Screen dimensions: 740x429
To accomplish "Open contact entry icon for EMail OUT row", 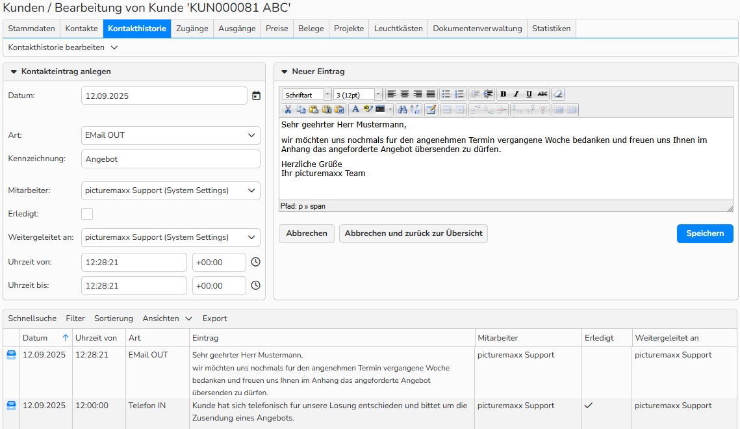I will [x=11, y=355].
